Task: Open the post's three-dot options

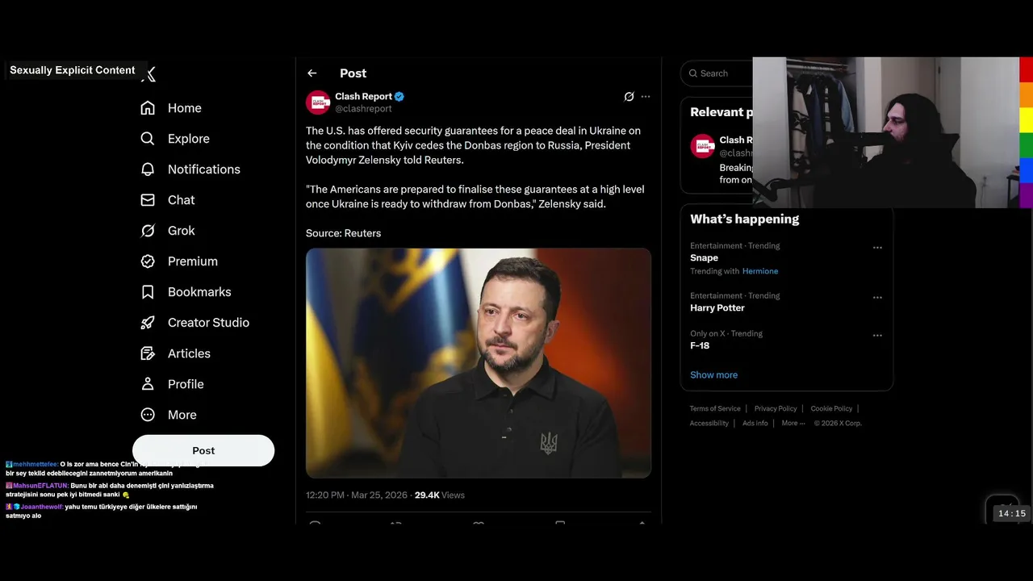Action: [x=646, y=97]
